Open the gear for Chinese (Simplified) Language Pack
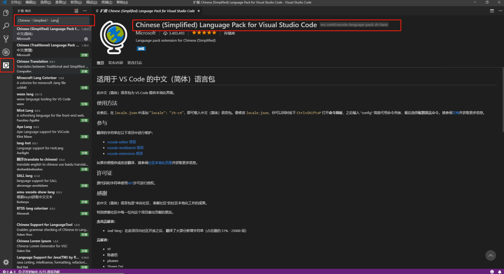 point(86,39)
